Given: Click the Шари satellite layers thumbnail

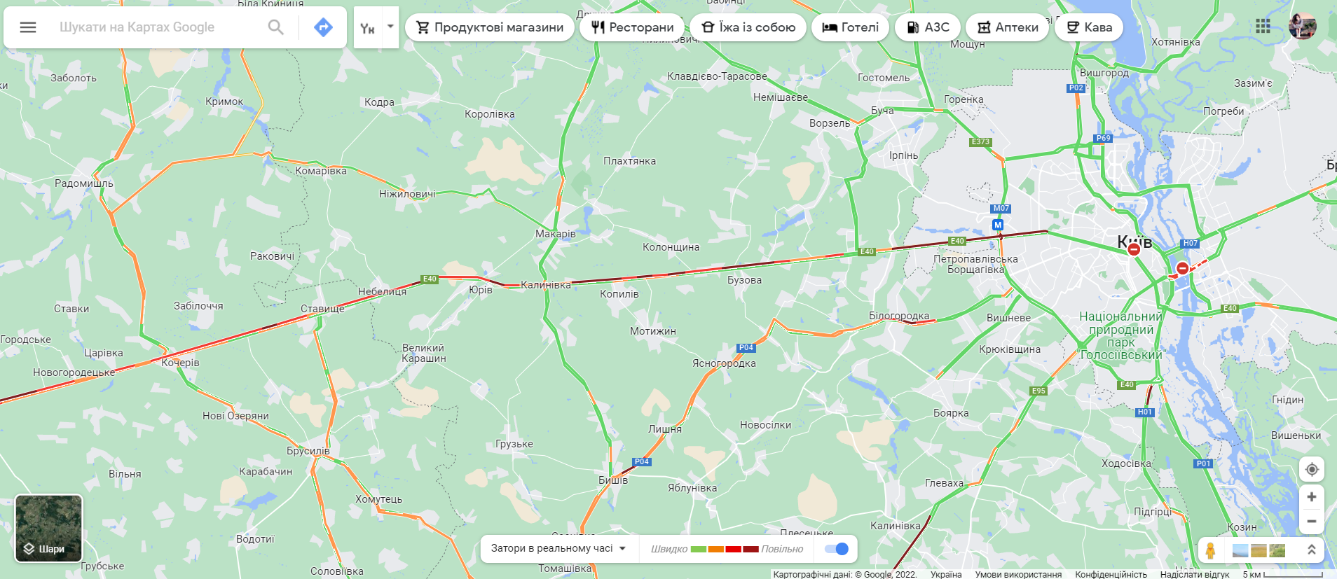Looking at the screenshot, I should 49,529.
